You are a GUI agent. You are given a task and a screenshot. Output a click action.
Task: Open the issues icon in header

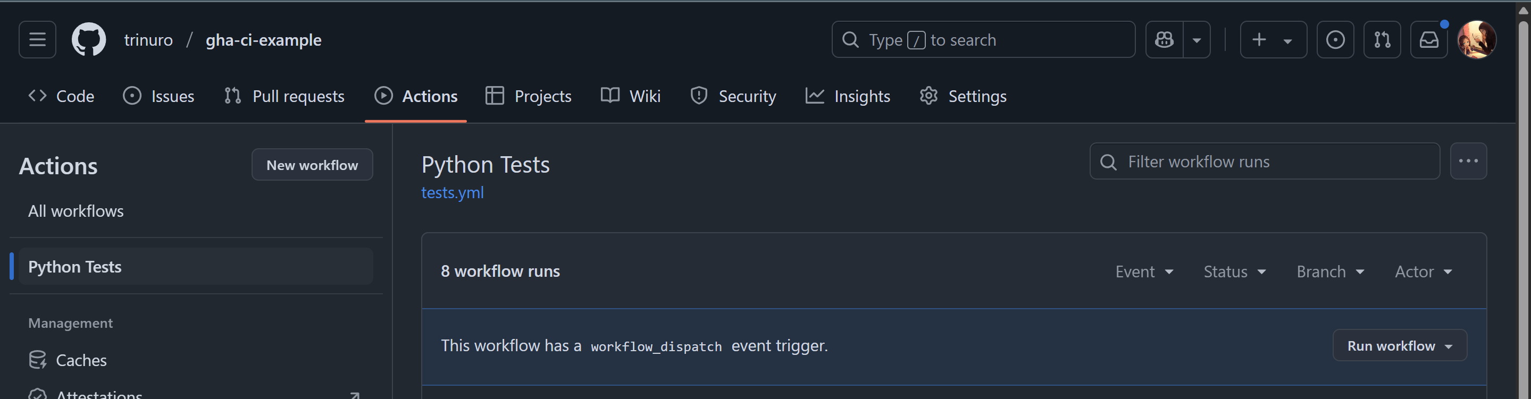1335,40
